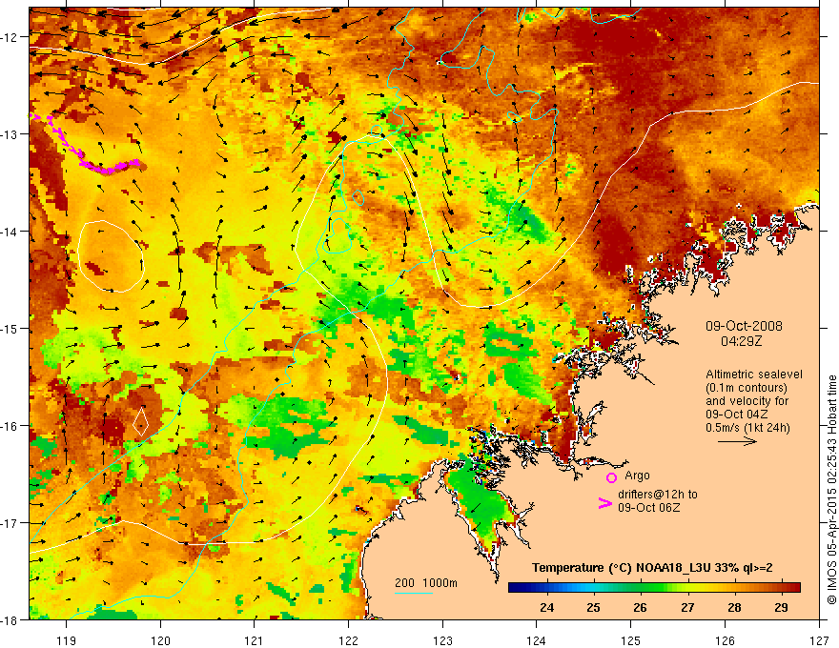Click the 0.5m/s velocity scale arrow
The width and height of the screenshot is (839, 648).
(x=737, y=441)
